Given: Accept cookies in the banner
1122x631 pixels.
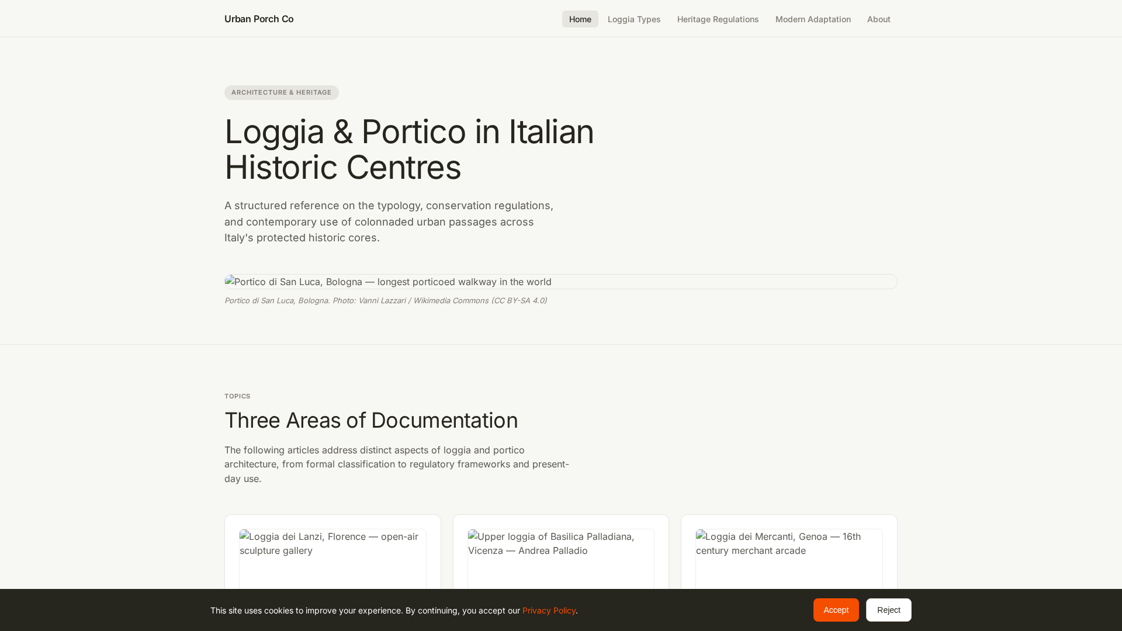Looking at the screenshot, I should click(836, 610).
